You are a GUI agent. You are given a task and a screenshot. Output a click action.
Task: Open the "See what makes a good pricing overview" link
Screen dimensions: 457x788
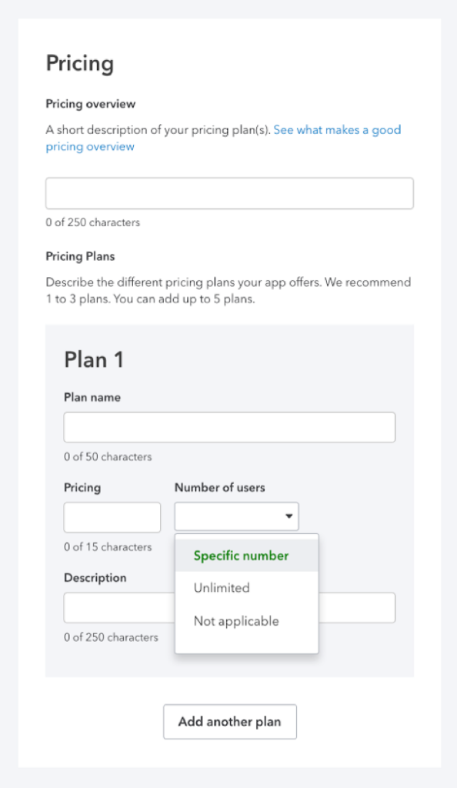pos(223,139)
